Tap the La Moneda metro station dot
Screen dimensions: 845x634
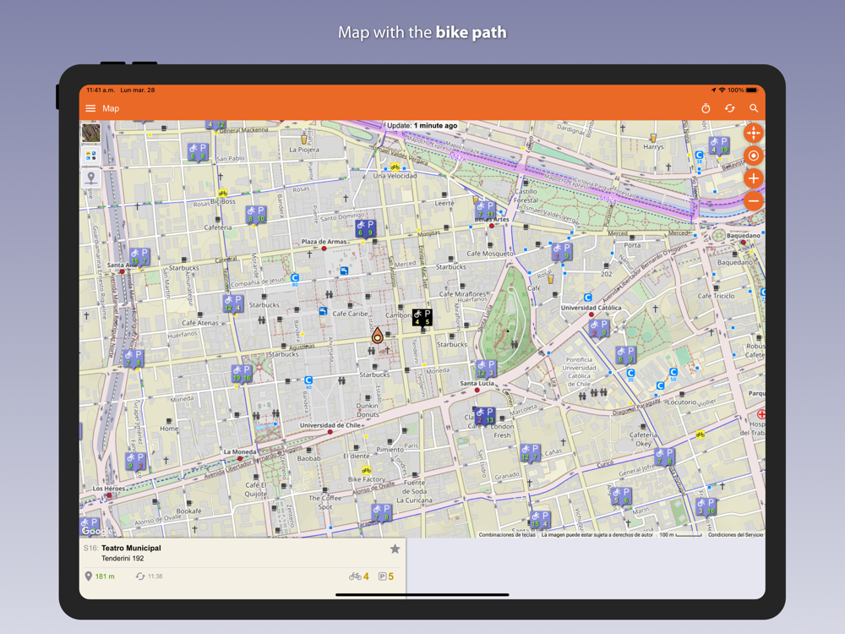(x=240, y=459)
